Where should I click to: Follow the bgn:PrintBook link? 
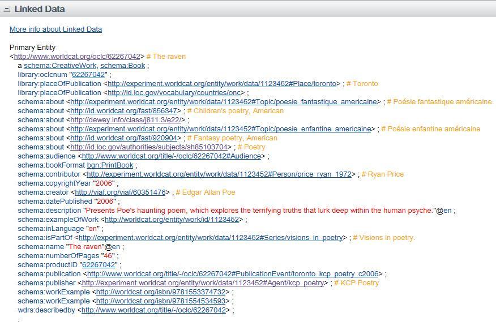point(110,165)
